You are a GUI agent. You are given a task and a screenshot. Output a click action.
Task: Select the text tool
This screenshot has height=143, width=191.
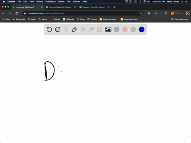[x=99, y=29]
